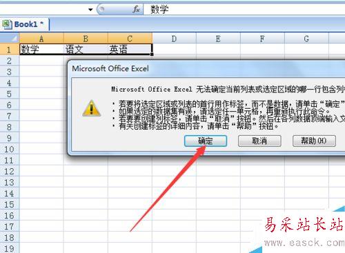Select column D header
This screenshot has width=345, height=253.
coord(174,39)
